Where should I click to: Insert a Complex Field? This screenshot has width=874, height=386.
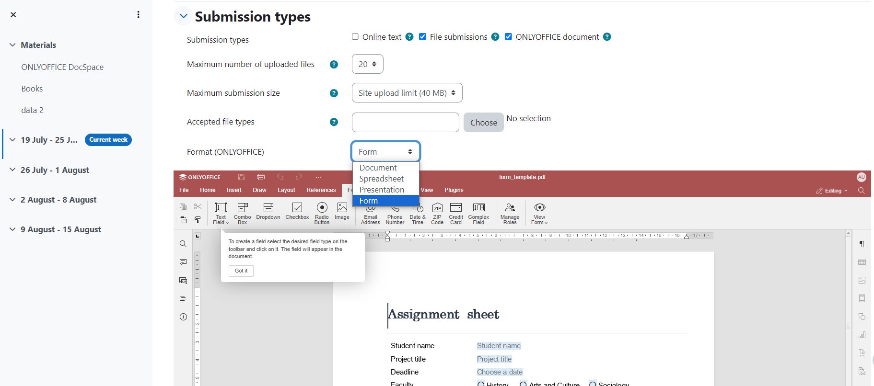click(x=478, y=213)
